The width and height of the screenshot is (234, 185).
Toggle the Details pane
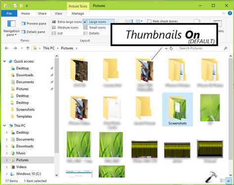click(33, 32)
